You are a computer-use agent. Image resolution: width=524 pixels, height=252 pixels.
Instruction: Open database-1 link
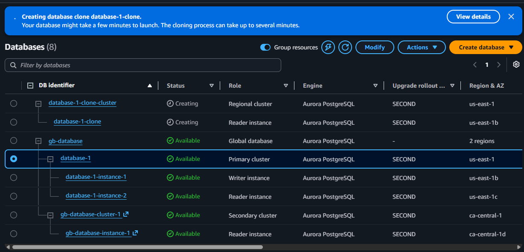tap(76, 158)
